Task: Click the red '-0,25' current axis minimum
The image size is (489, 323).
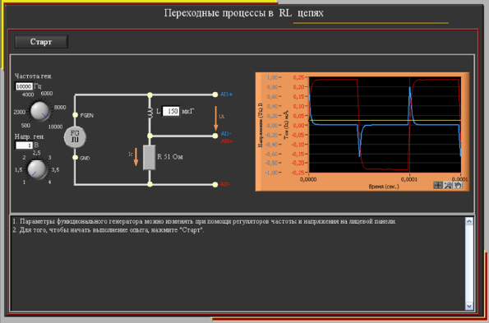Action: pyautogui.click(x=298, y=173)
